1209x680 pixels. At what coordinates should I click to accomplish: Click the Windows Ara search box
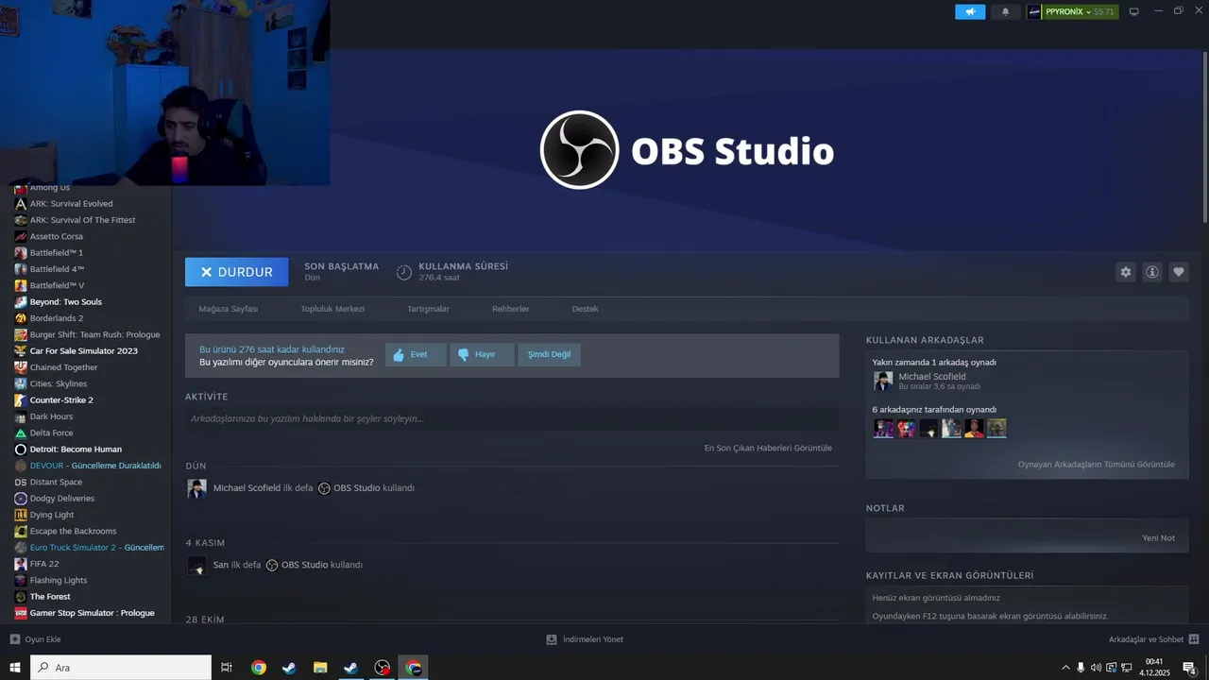(x=121, y=668)
